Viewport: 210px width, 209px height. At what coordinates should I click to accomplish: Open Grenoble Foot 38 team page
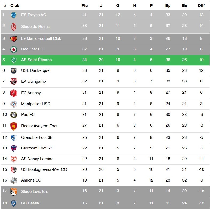click(x=37, y=137)
